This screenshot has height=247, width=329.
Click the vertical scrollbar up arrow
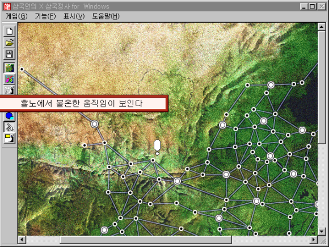point(322,27)
